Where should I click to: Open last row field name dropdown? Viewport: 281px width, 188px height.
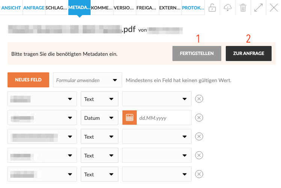click(x=42, y=174)
